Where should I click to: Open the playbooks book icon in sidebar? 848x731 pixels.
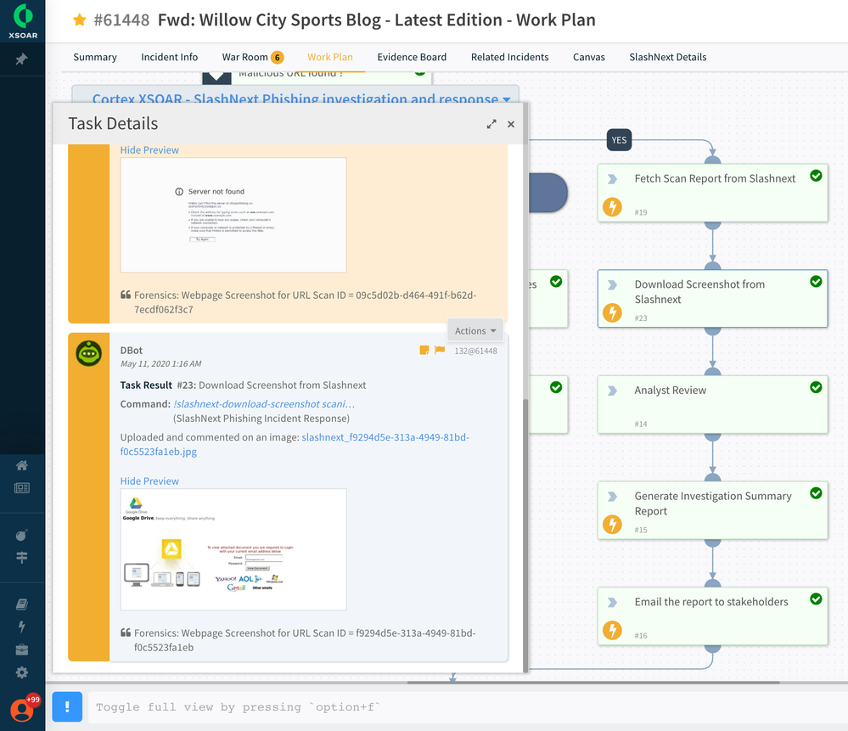pos(21,604)
